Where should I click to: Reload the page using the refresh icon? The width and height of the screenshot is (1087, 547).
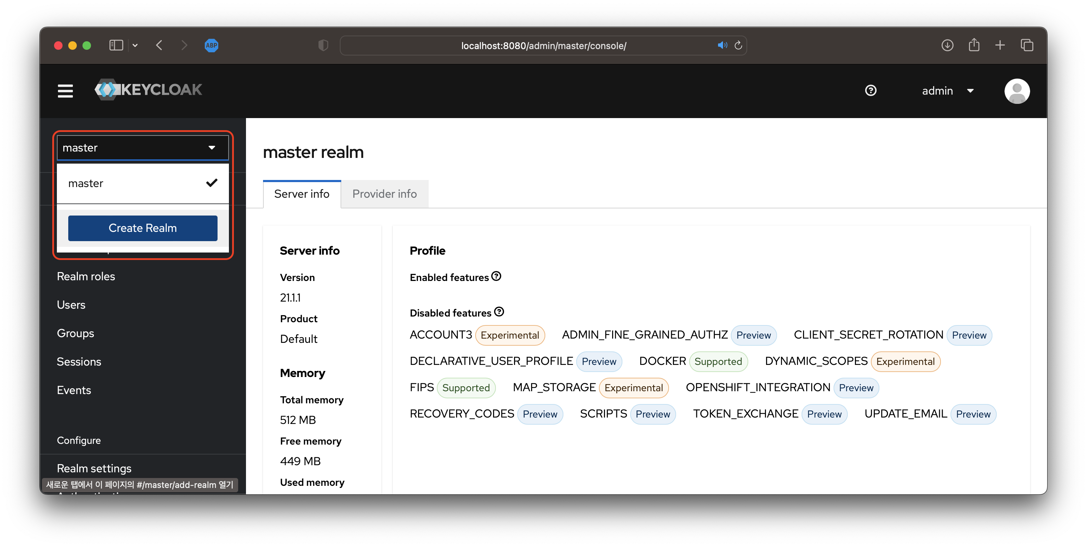click(x=738, y=45)
